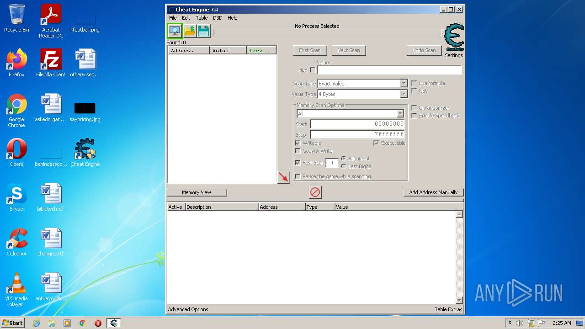Click Add Address Manually button
This screenshot has width=585, height=329.
pyautogui.click(x=433, y=192)
